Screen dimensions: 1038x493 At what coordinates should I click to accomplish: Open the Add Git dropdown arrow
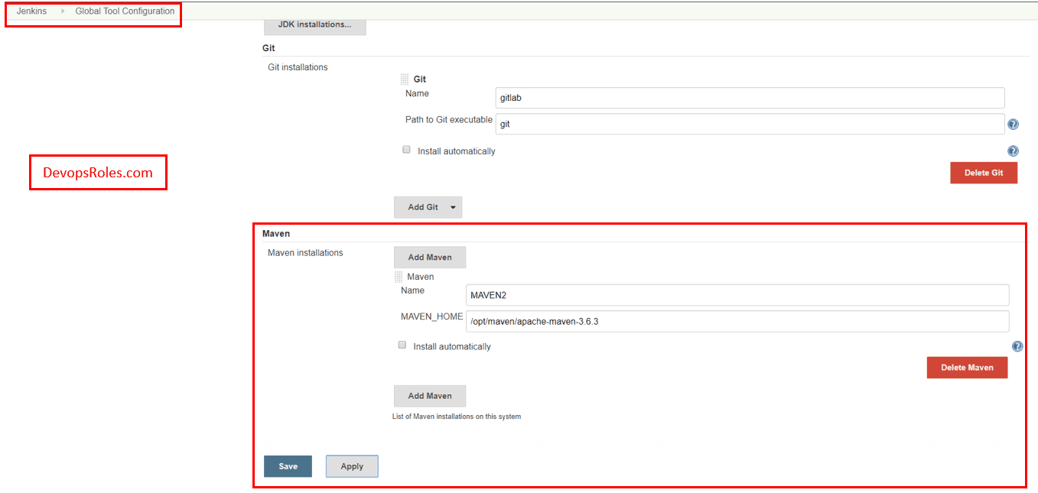(451, 206)
